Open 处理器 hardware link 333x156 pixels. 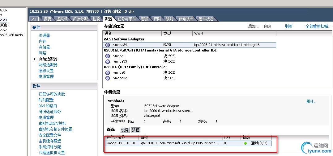[45, 35]
